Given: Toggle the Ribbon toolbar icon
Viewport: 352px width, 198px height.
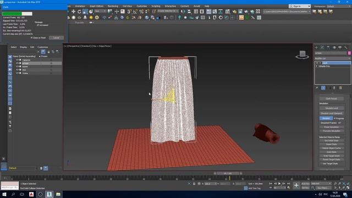Looking at the screenshot, I should coord(209,12).
